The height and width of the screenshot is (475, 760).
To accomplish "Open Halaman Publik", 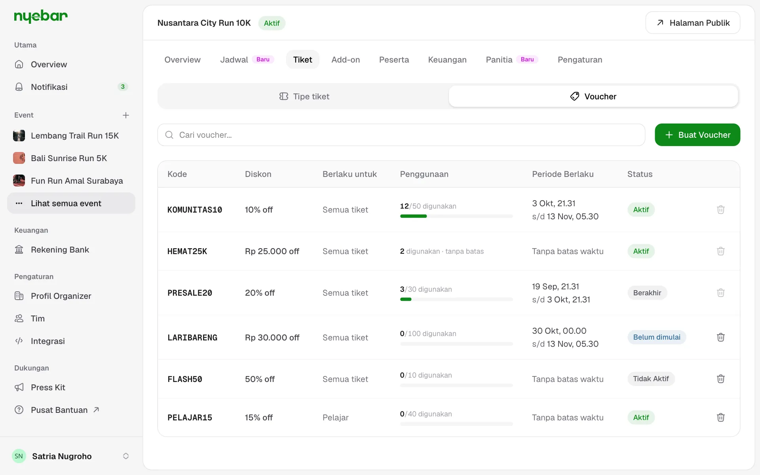I will [x=693, y=23].
